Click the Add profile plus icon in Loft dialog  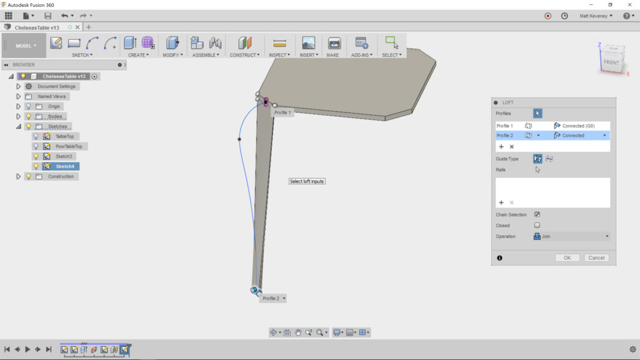[x=501, y=146]
